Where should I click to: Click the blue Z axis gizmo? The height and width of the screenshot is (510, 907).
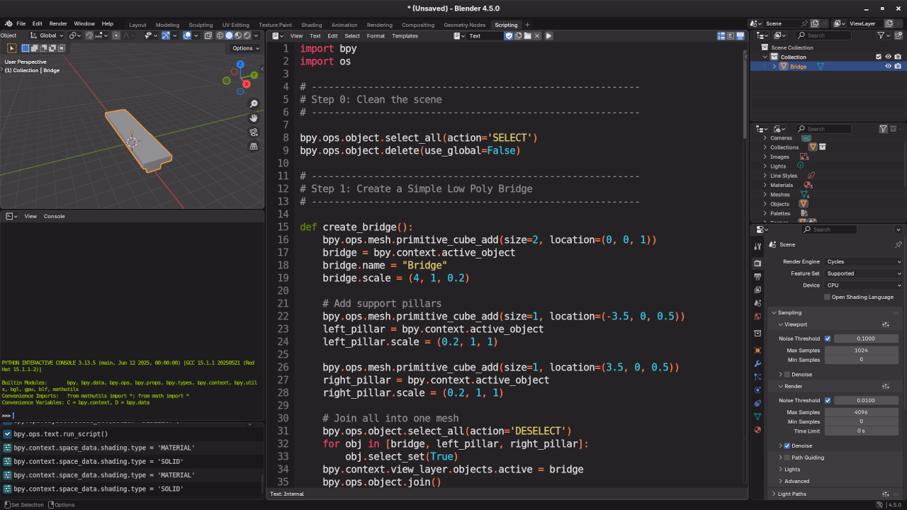coord(240,64)
